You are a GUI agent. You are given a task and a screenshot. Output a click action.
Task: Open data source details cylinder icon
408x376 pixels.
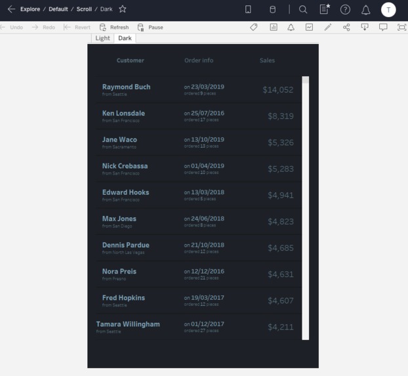coord(272,10)
